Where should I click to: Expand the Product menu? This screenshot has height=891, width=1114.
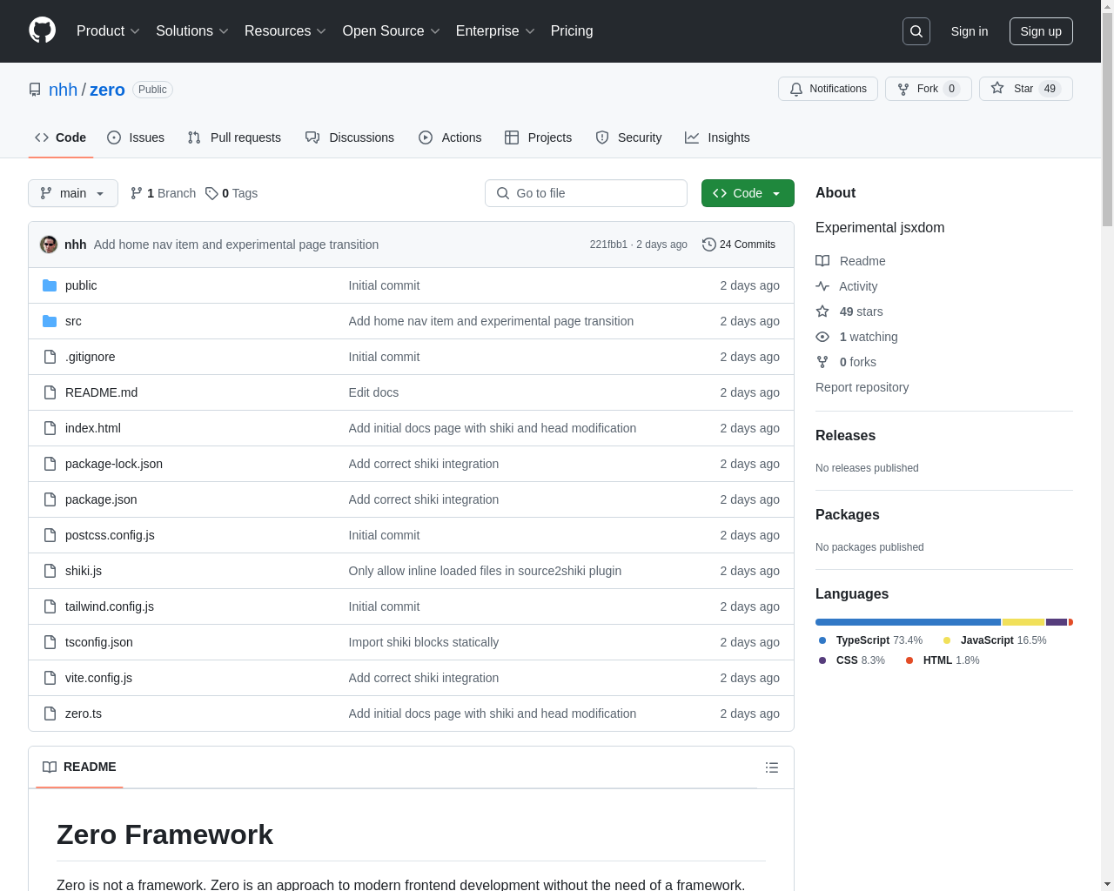(108, 31)
